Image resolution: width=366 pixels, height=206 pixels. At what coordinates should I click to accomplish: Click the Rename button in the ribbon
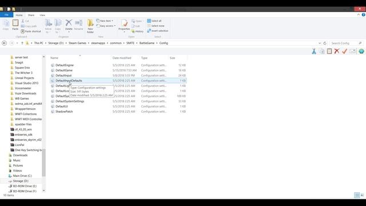(x=79, y=25)
